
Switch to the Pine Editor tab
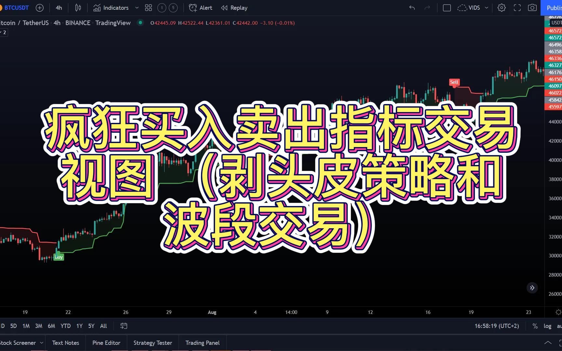click(106, 343)
